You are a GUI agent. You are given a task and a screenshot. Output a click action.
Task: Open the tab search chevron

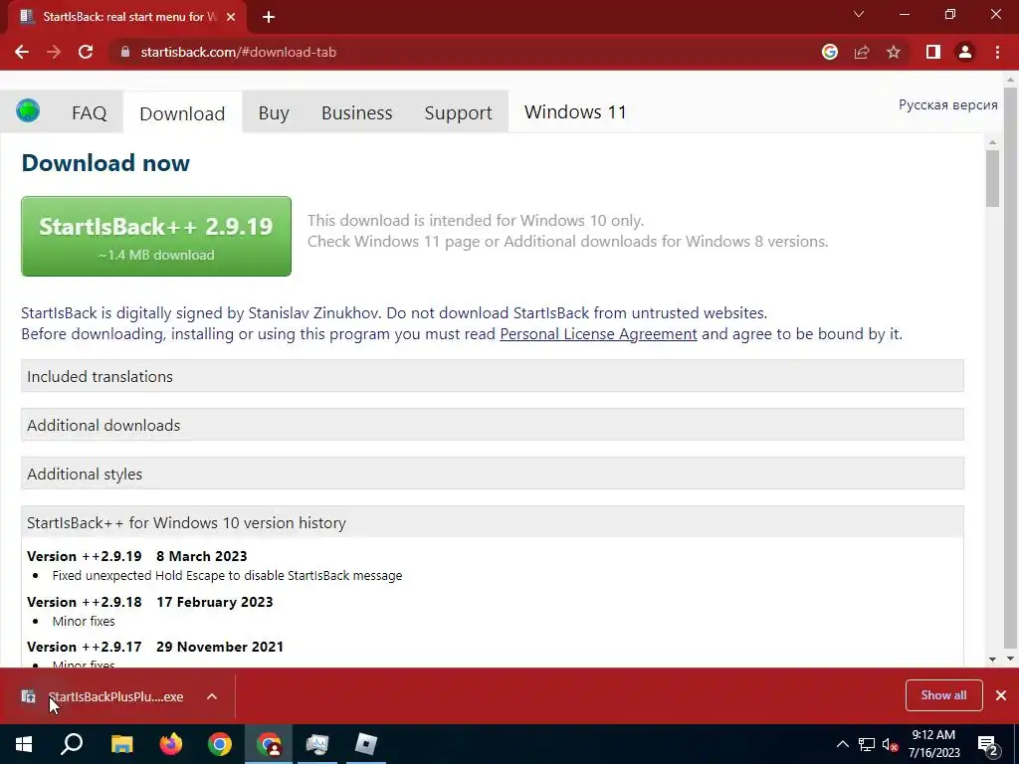[x=859, y=14]
